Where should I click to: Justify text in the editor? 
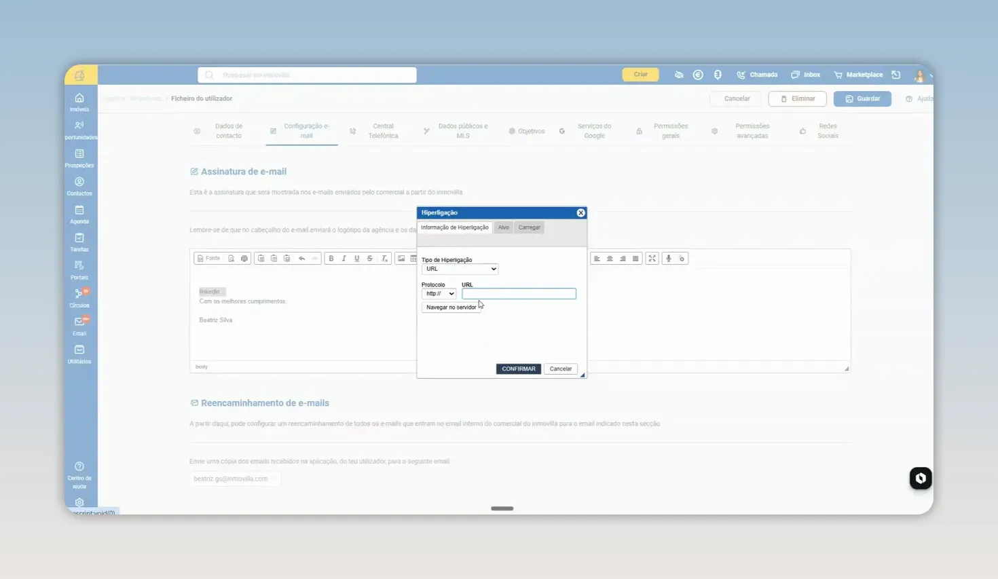click(x=635, y=259)
